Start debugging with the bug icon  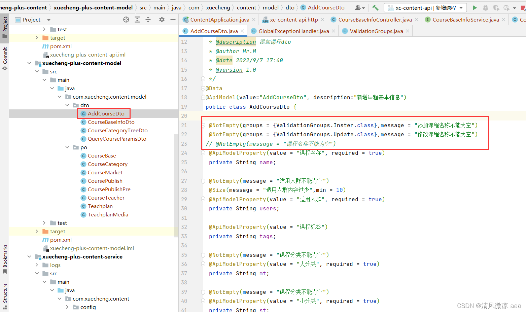[485, 8]
